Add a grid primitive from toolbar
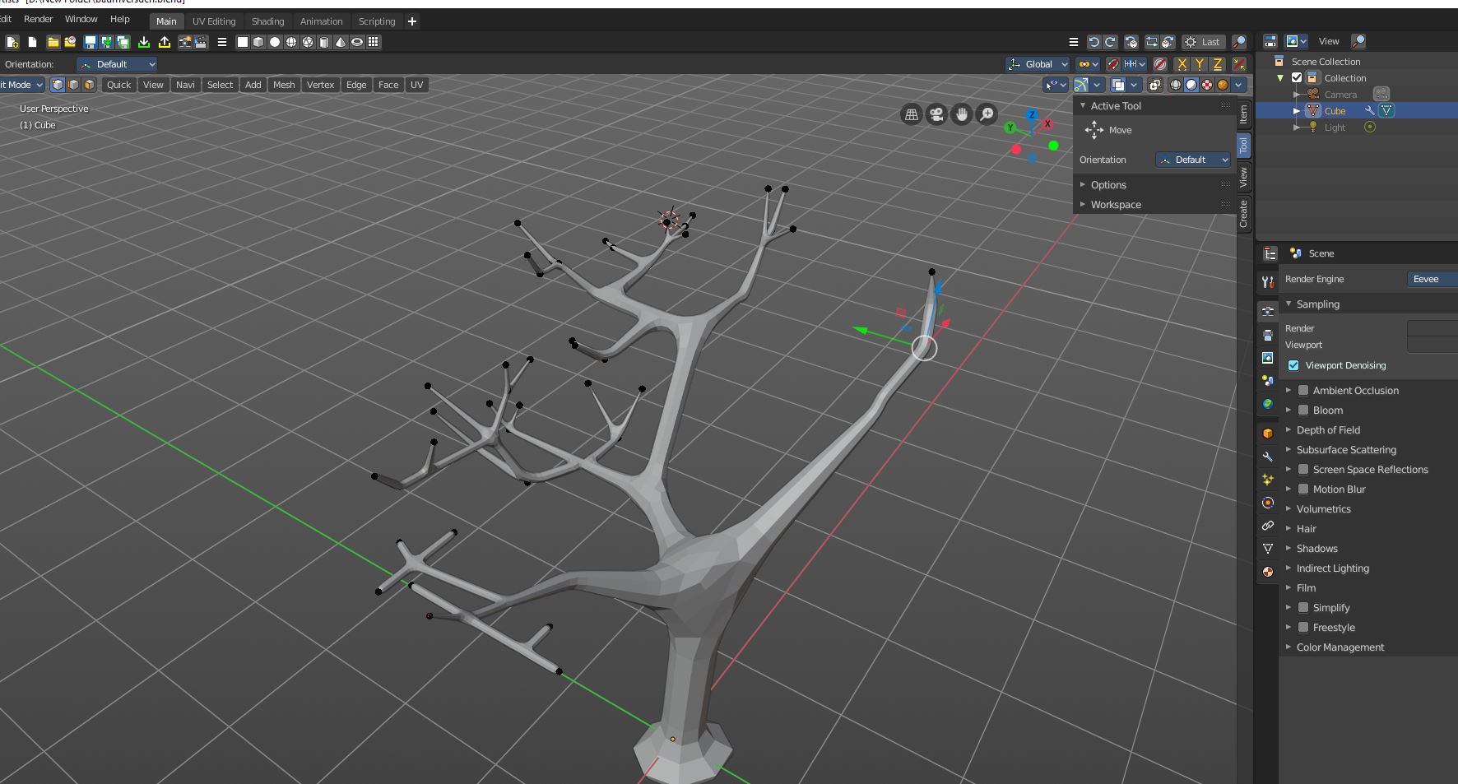This screenshot has height=784, width=1458. (x=374, y=42)
